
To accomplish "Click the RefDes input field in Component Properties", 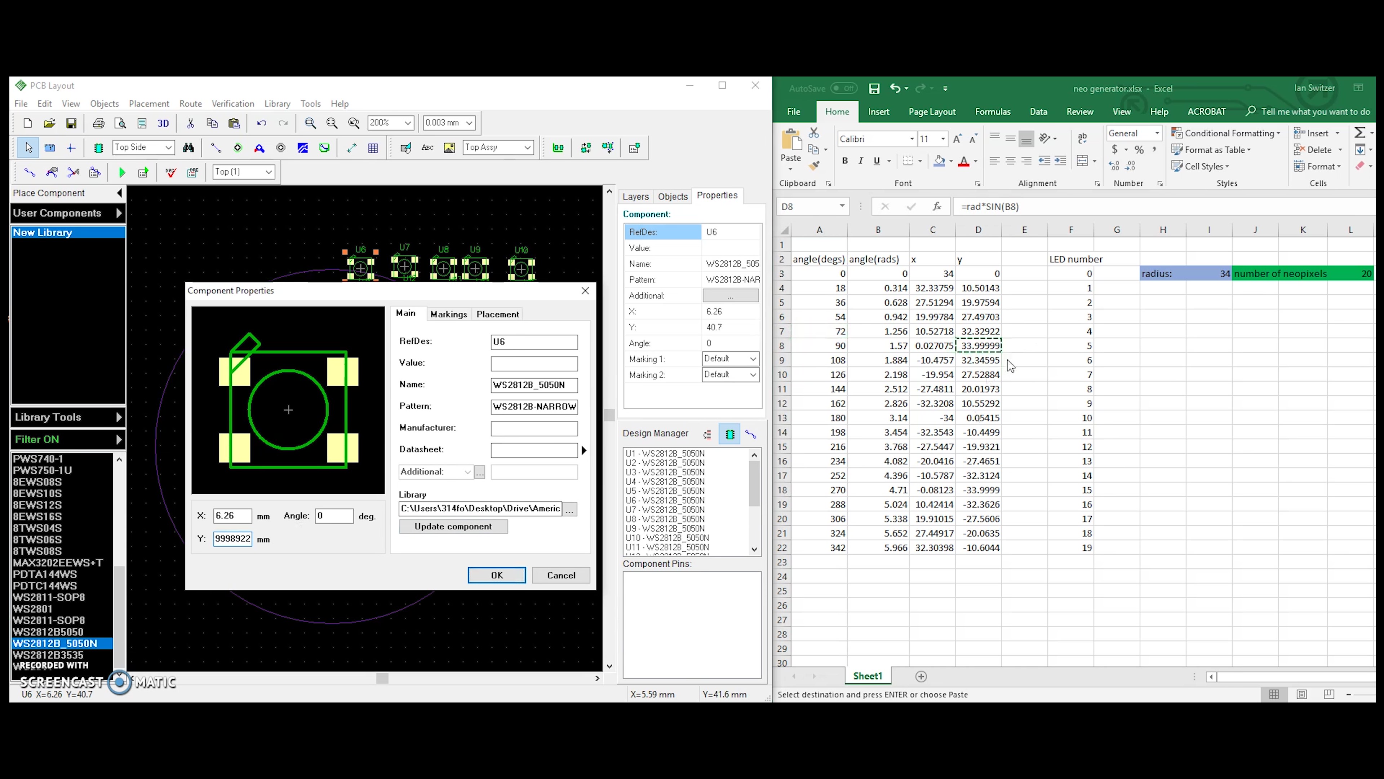I will coord(534,340).
